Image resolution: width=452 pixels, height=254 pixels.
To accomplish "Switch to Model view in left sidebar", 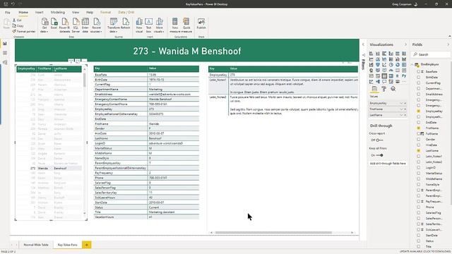I will (x=5, y=62).
